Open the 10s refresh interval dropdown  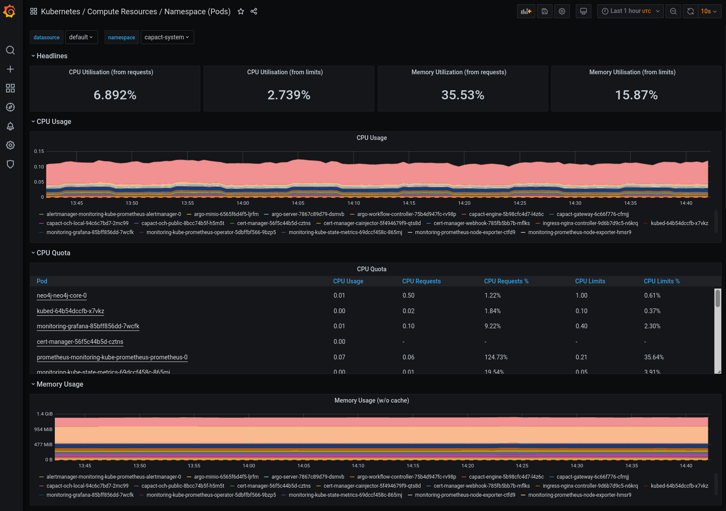pos(708,11)
